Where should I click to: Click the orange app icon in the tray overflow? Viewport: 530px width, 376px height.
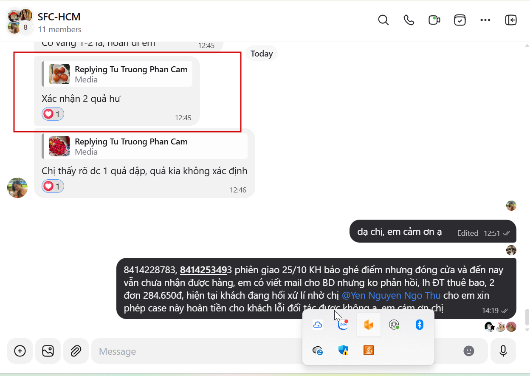point(369,325)
